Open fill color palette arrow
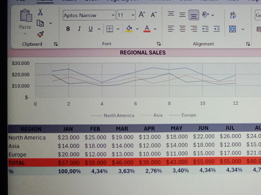Image resolution: width=261 pixels, height=195 pixels. click(137, 29)
